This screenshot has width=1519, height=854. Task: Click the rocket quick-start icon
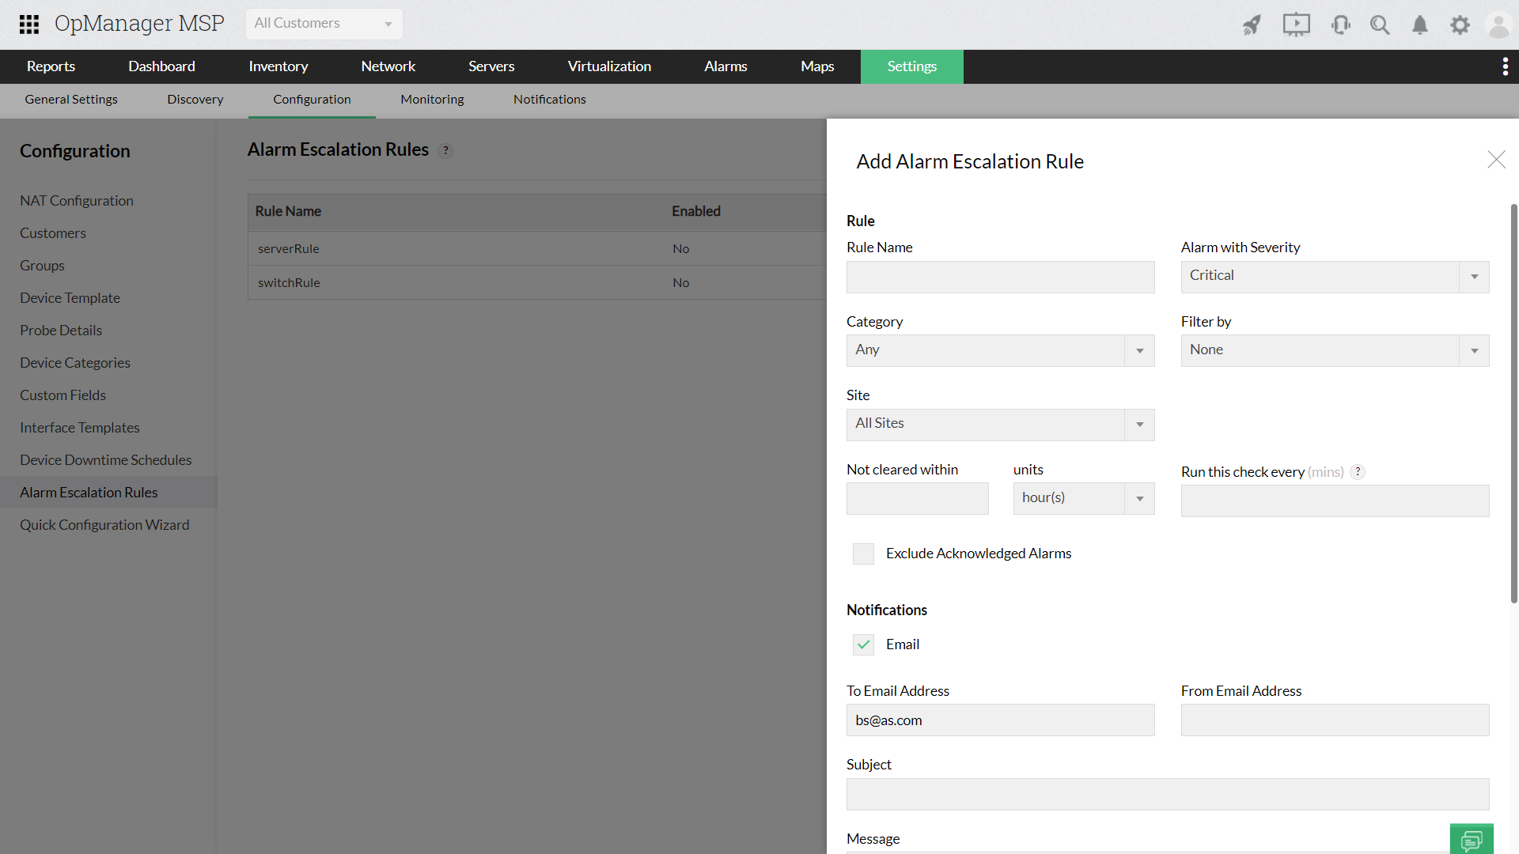[x=1252, y=25]
